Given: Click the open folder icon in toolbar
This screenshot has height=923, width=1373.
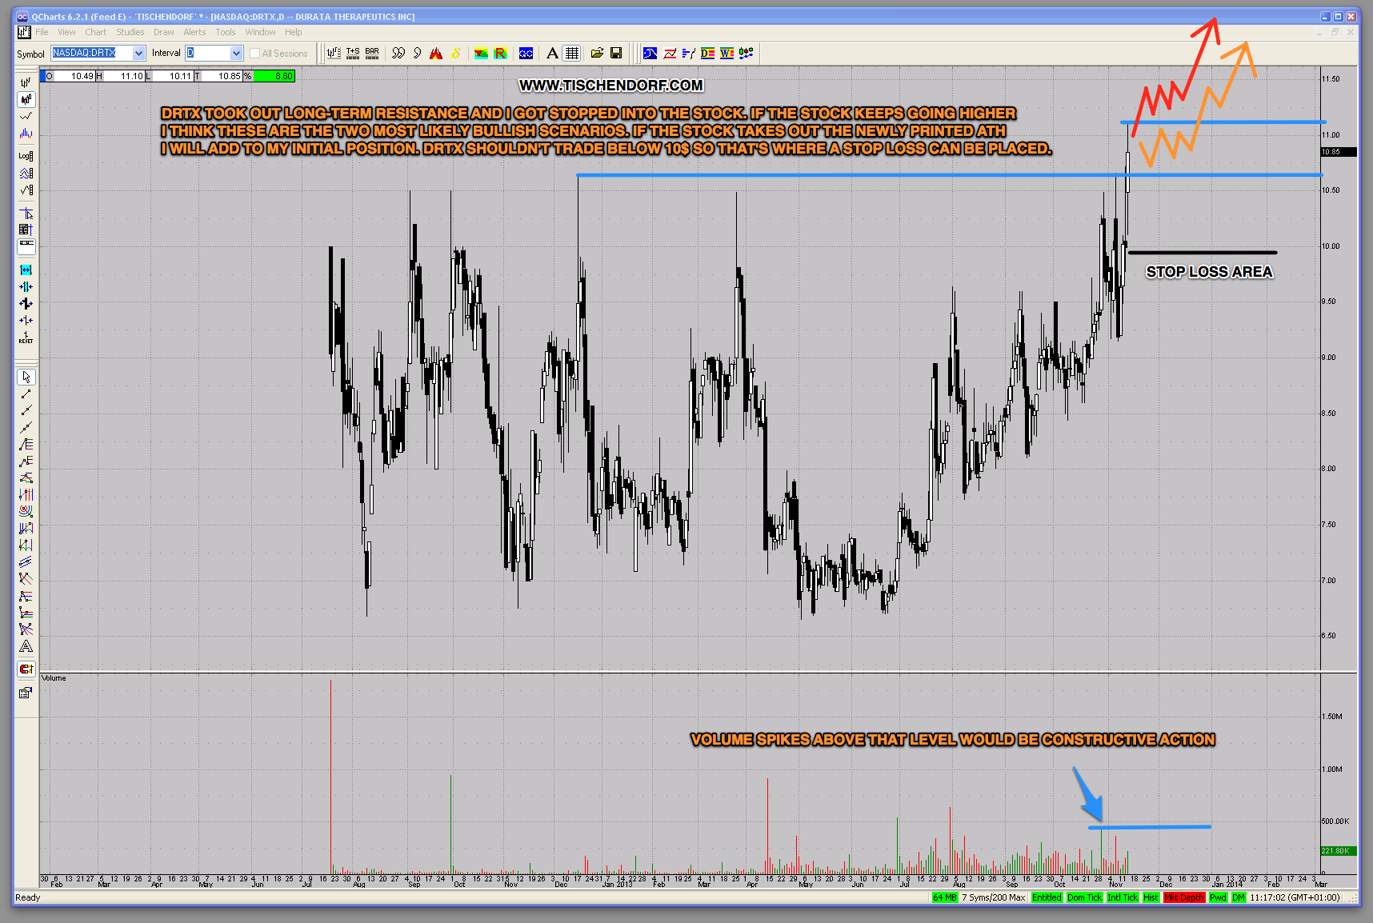Looking at the screenshot, I should 597,54.
